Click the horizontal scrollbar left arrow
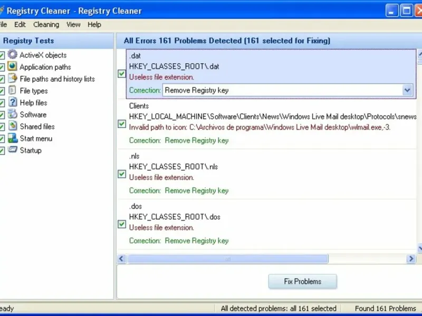Image resolution: width=422 pixels, height=316 pixels. coord(121,259)
